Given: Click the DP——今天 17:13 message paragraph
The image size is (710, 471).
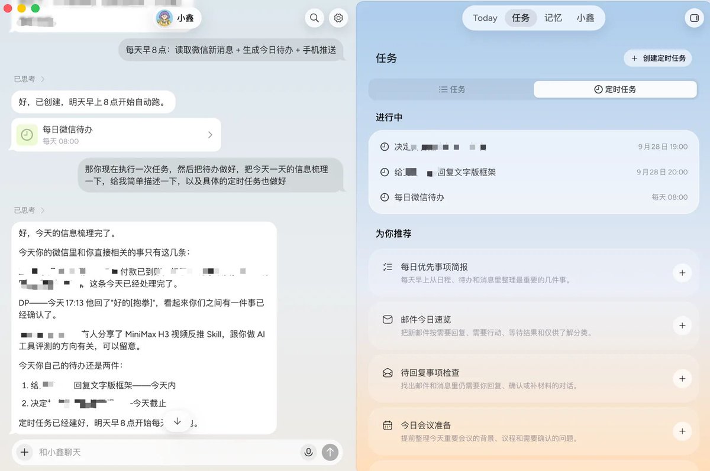Looking at the screenshot, I should pyautogui.click(x=141, y=309).
